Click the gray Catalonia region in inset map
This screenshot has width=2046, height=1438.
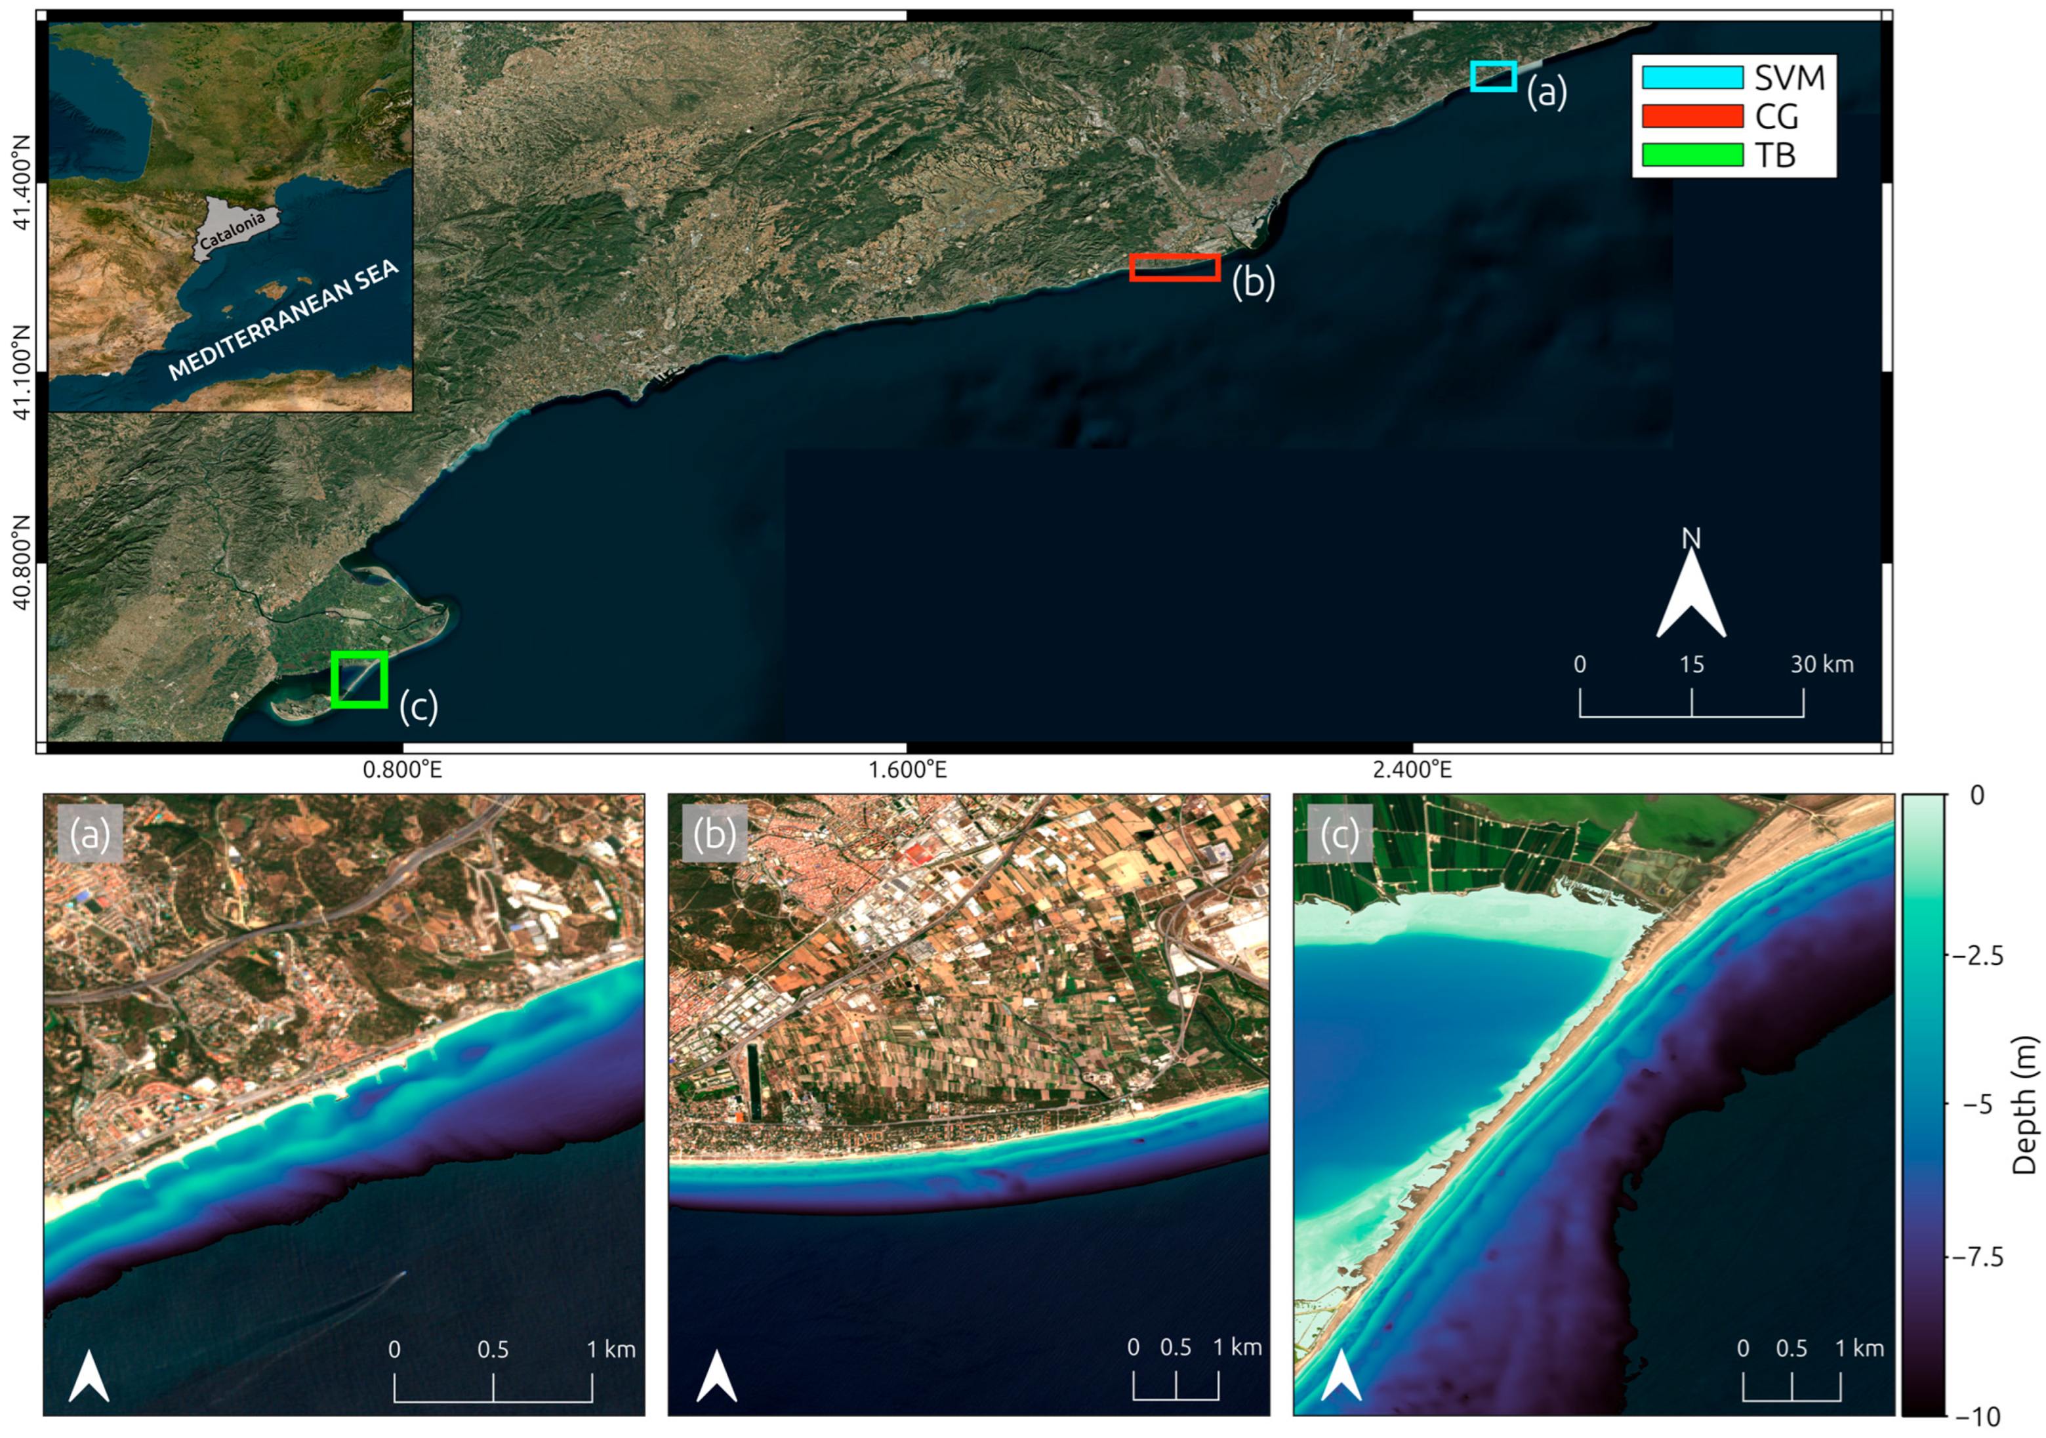click(x=234, y=228)
